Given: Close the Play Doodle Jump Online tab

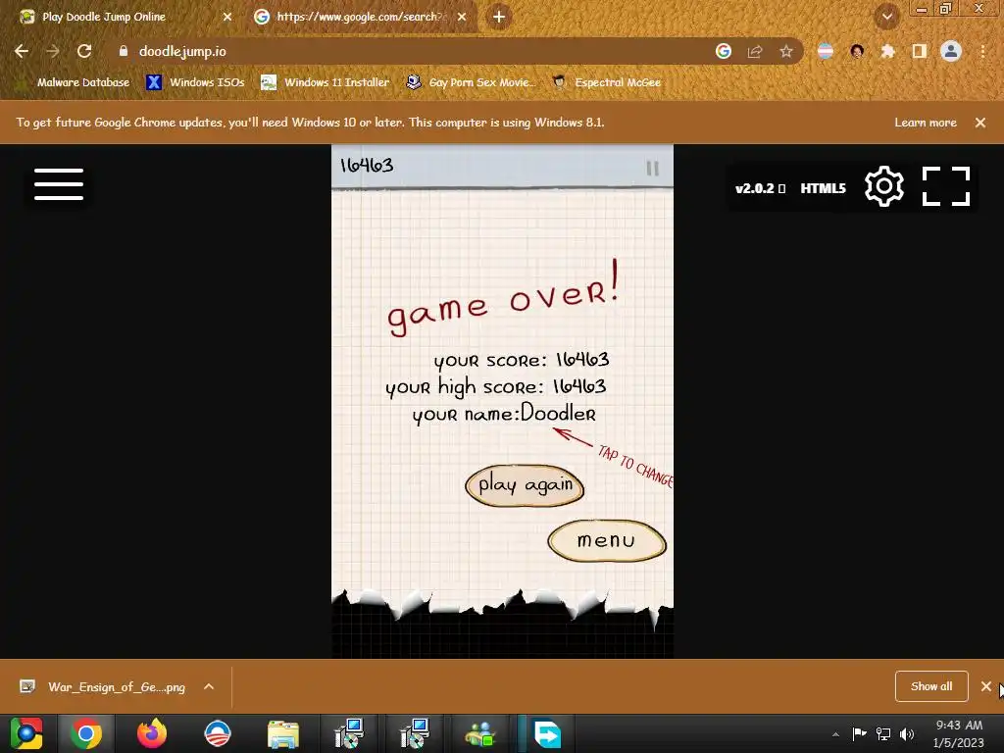Looking at the screenshot, I should [227, 17].
